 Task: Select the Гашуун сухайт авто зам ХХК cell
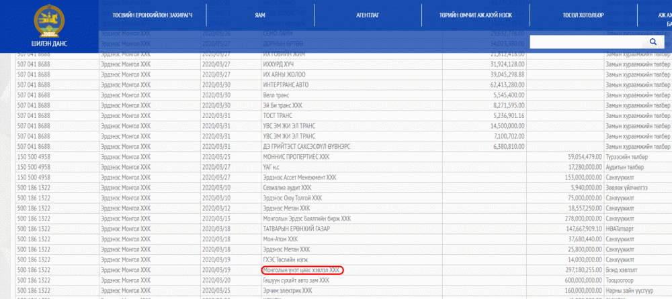pos(351,280)
